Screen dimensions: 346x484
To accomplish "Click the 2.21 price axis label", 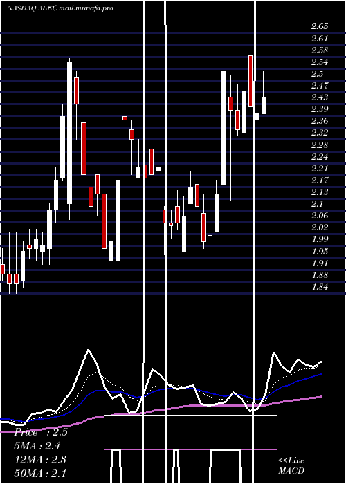I will click(x=320, y=168).
